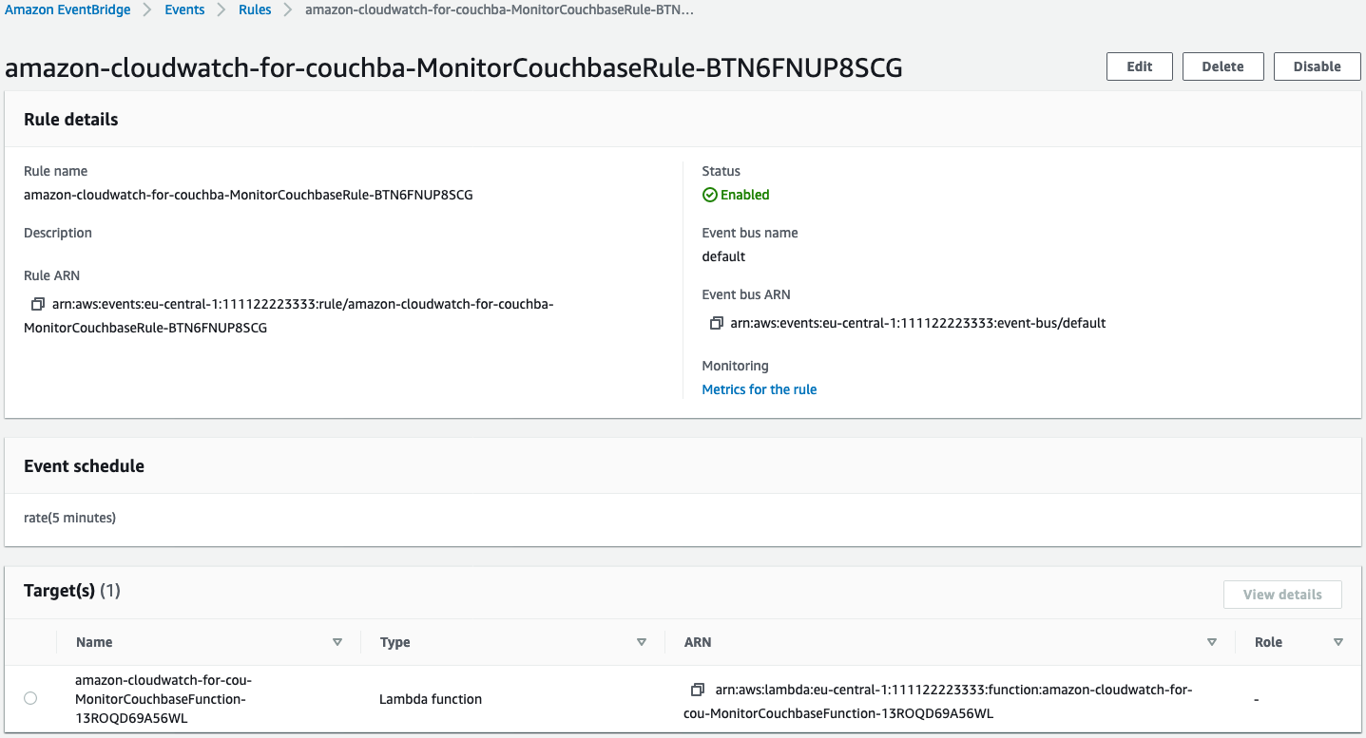Click the Role column header

pos(1268,642)
